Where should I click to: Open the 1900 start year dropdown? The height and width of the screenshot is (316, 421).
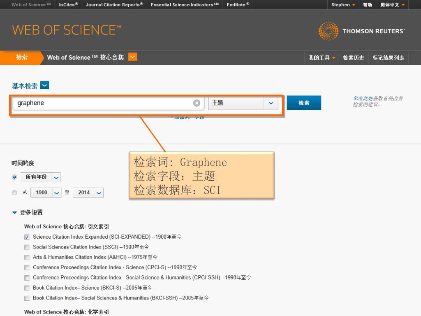tap(46, 193)
